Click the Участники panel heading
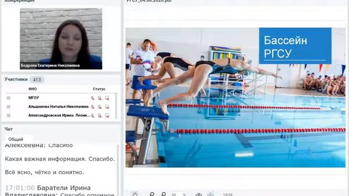 pyautogui.click(x=16, y=79)
